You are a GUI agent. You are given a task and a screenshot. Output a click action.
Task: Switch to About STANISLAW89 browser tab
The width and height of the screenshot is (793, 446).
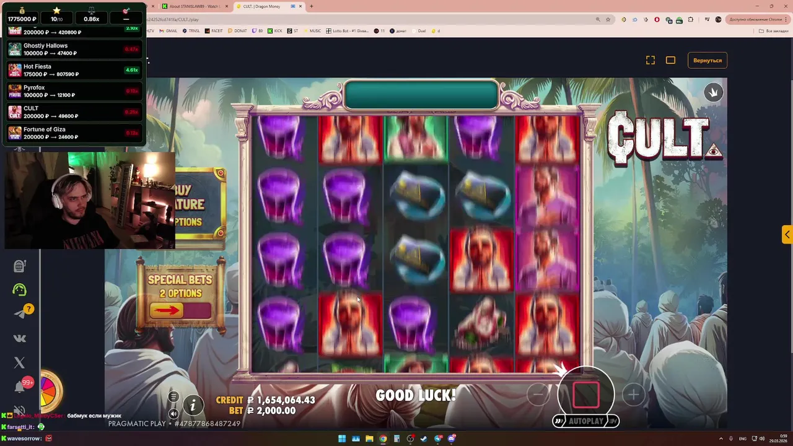tap(193, 6)
